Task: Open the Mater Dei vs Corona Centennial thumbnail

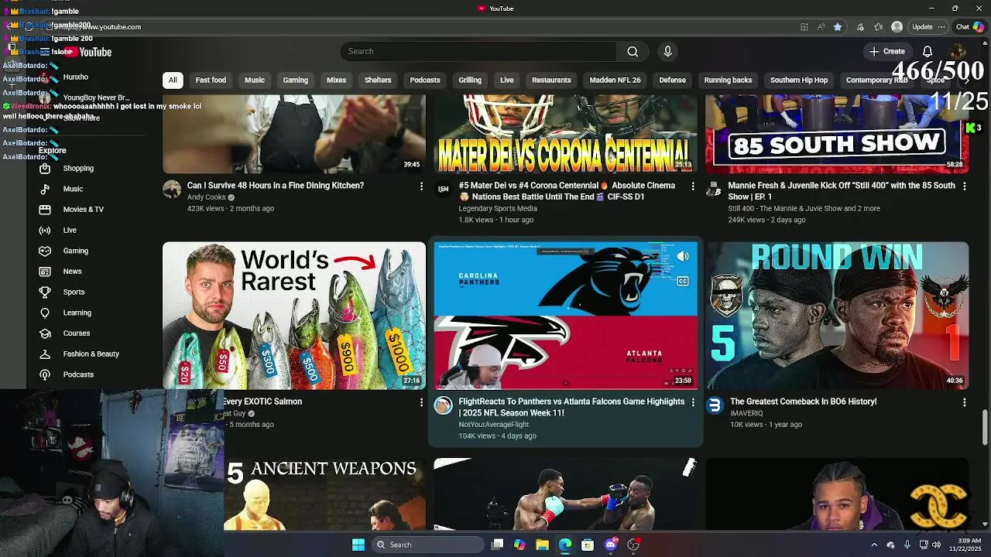Action: click(566, 134)
